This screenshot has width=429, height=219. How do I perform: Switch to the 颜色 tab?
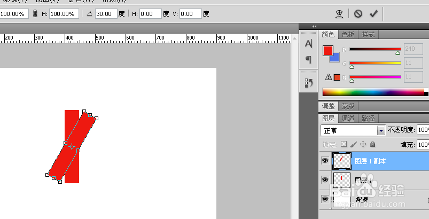(x=328, y=35)
